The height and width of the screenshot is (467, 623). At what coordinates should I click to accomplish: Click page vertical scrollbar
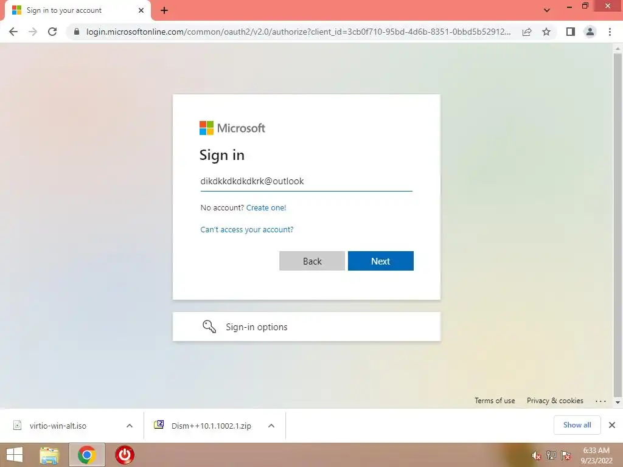[x=618, y=225]
